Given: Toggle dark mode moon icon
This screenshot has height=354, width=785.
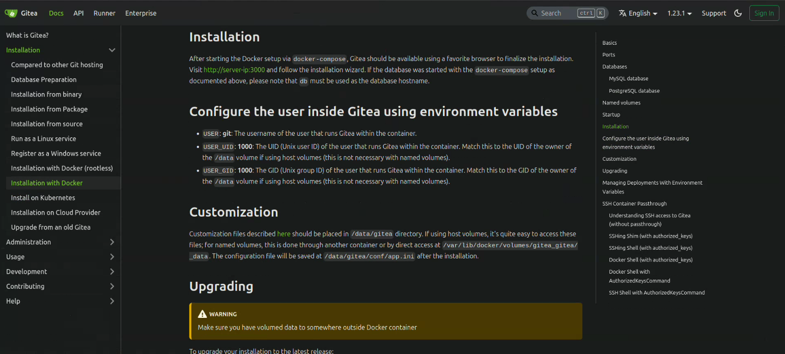Looking at the screenshot, I should click(738, 13).
